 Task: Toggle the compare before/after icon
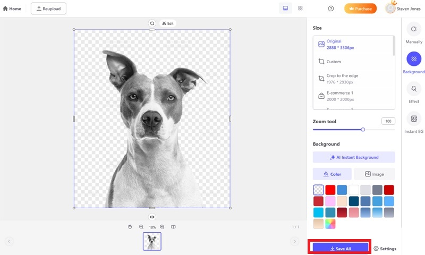tap(173, 227)
